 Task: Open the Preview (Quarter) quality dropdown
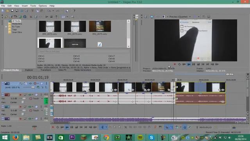point(190,16)
